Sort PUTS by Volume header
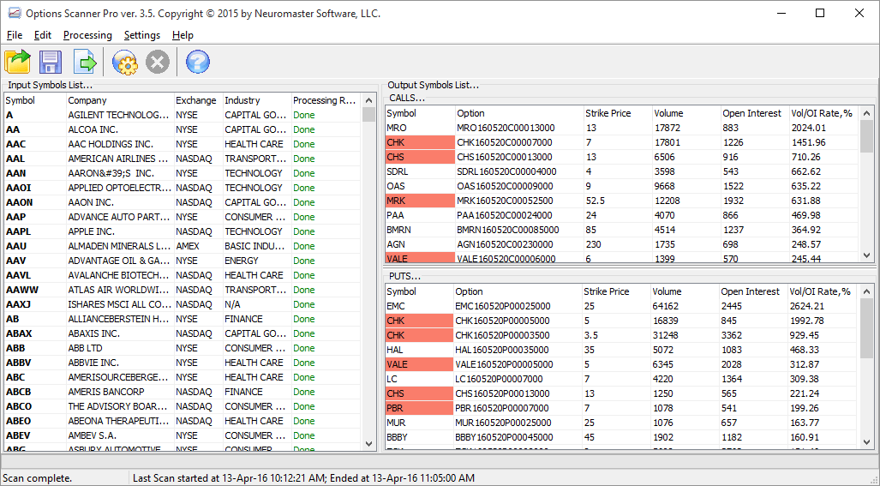880x486 pixels. click(684, 291)
